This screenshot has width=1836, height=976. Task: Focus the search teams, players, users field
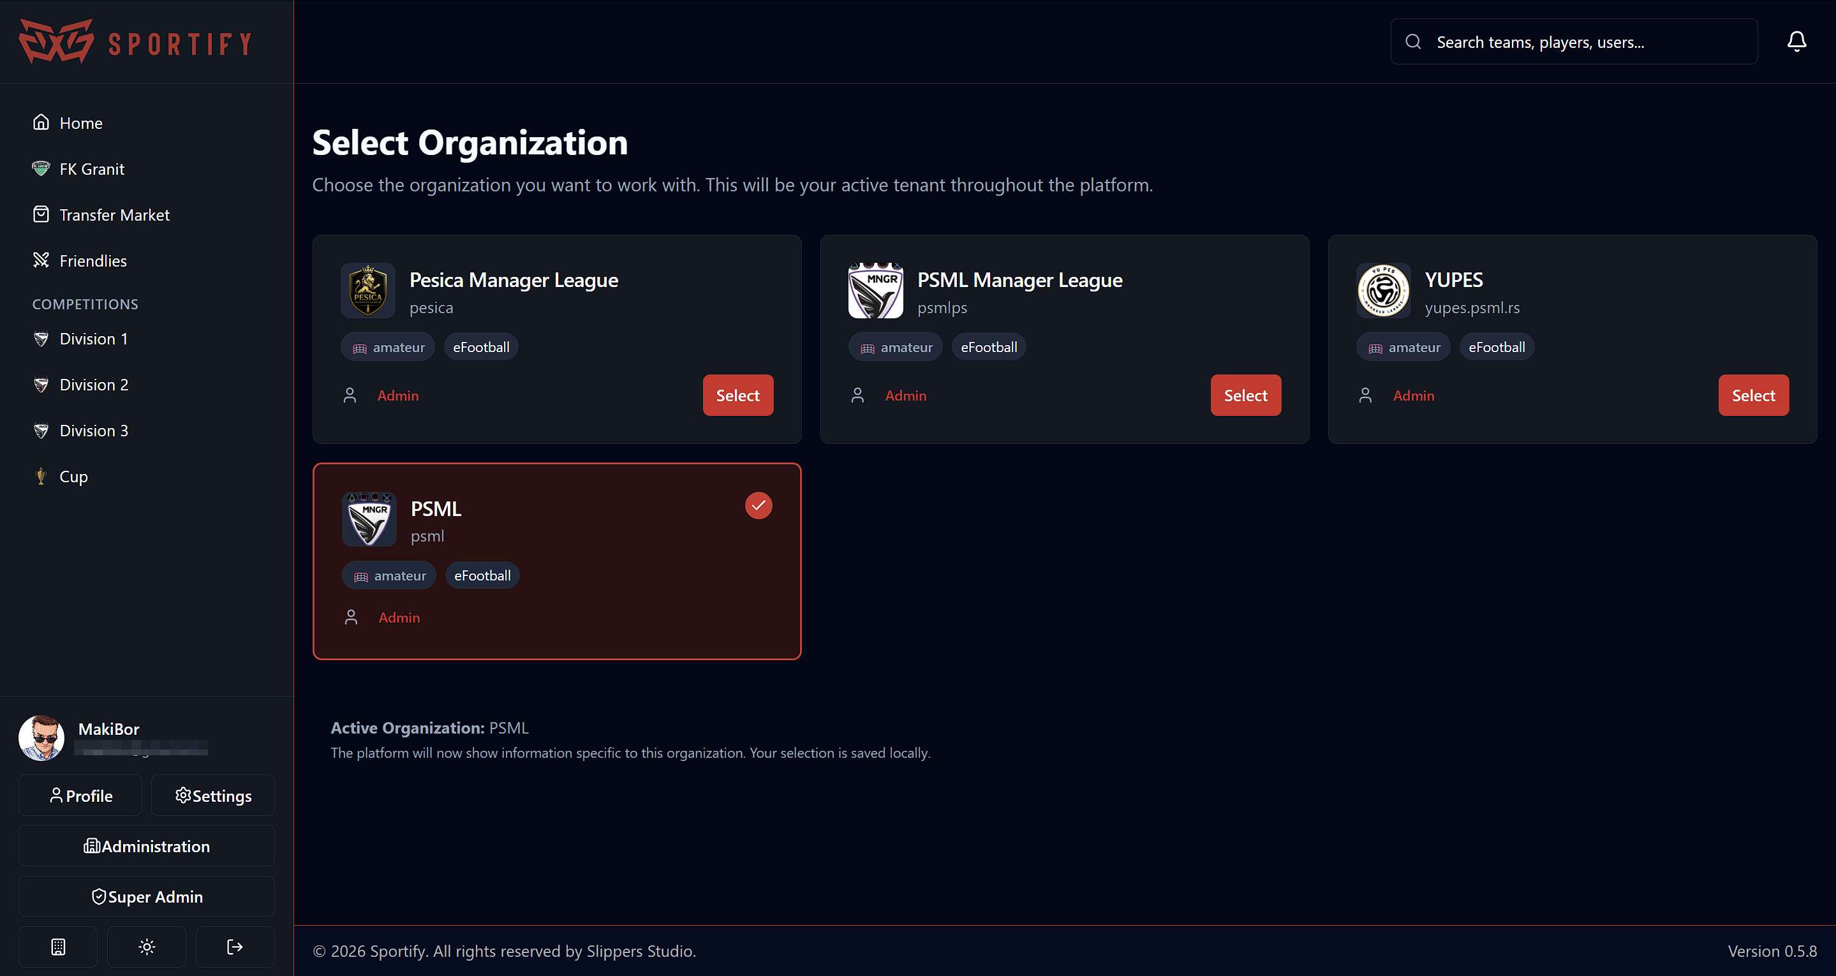pos(1574,42)
